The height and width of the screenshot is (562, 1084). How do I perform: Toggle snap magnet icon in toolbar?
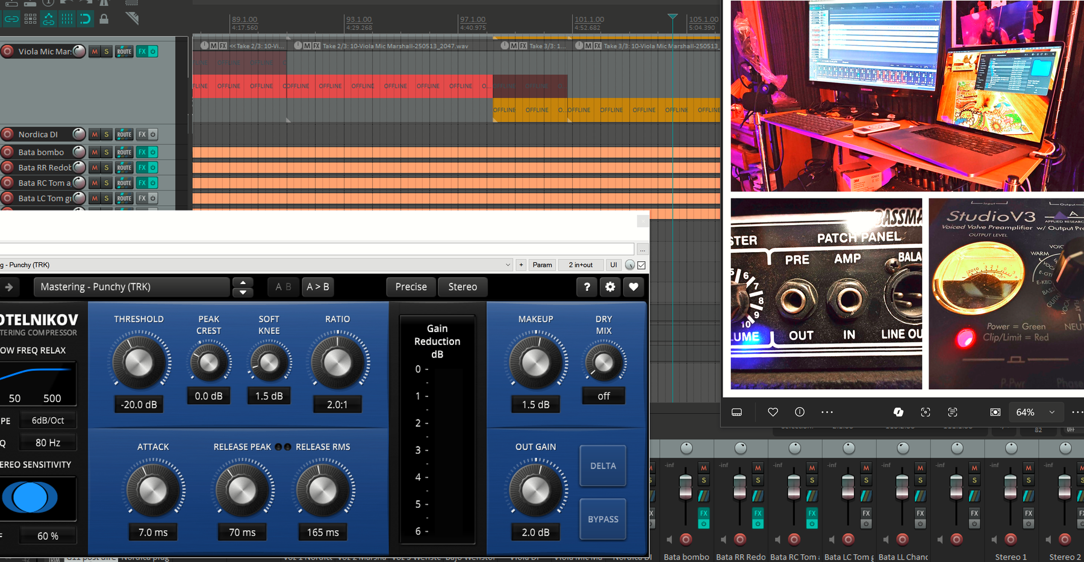(x=85, y=19)
